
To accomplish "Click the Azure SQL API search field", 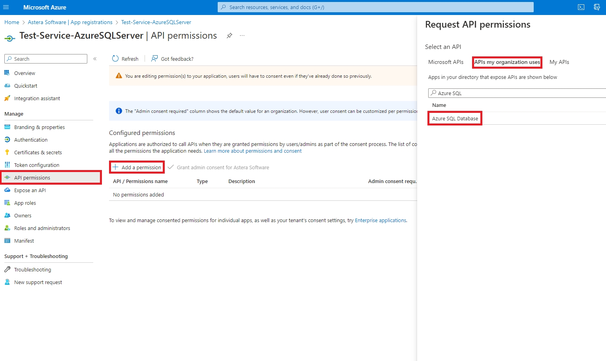I will click(517, 93).
